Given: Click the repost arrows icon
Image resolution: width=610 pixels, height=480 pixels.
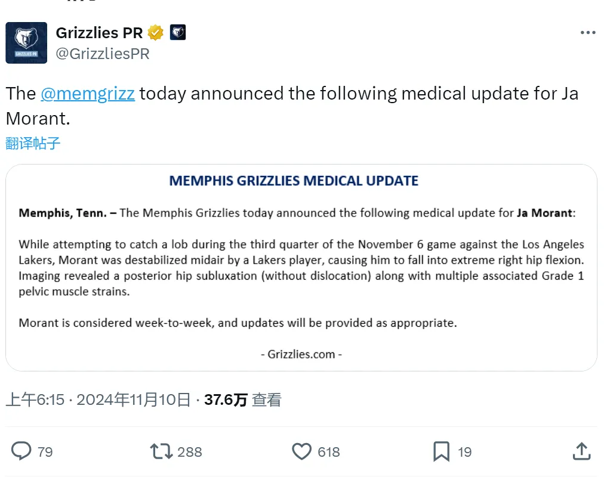Looking at the screenshot, I should [161, 451].
